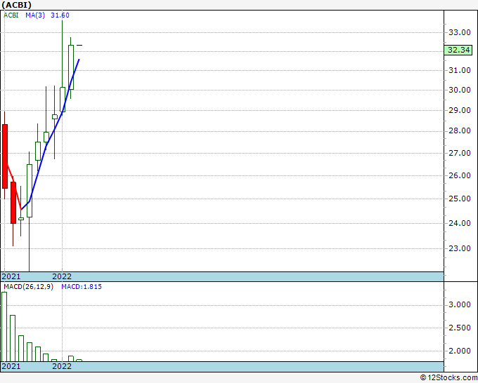Click the 2022 label under MACD panel

coord(62,366)
